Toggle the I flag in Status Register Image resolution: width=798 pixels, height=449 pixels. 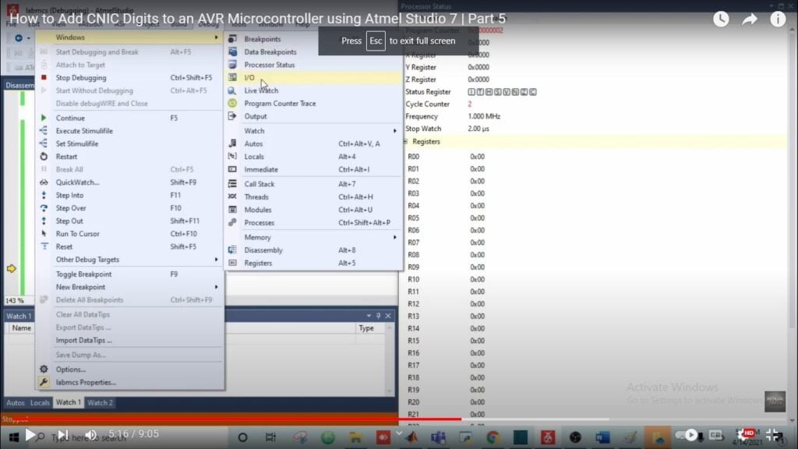tap(471, 92)
